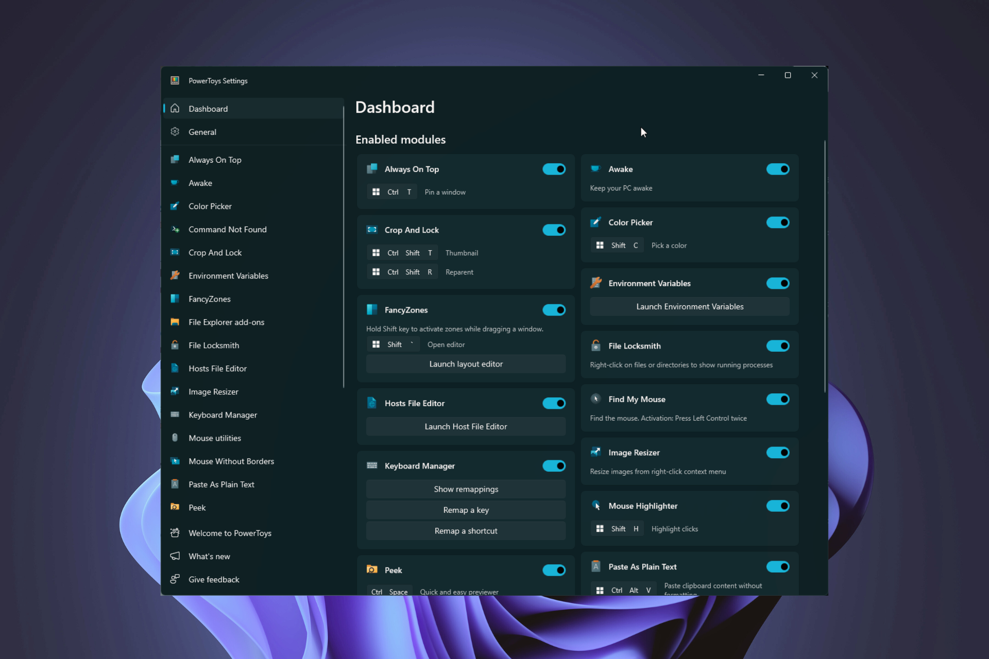Click Launch Host File Editor button
The image size is (989, 659).
(x=466, y=426)
